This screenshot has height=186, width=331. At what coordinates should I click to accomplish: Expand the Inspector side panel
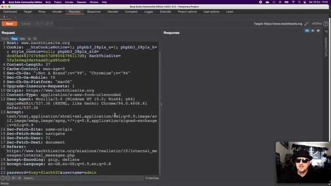(x=326, y=47)
